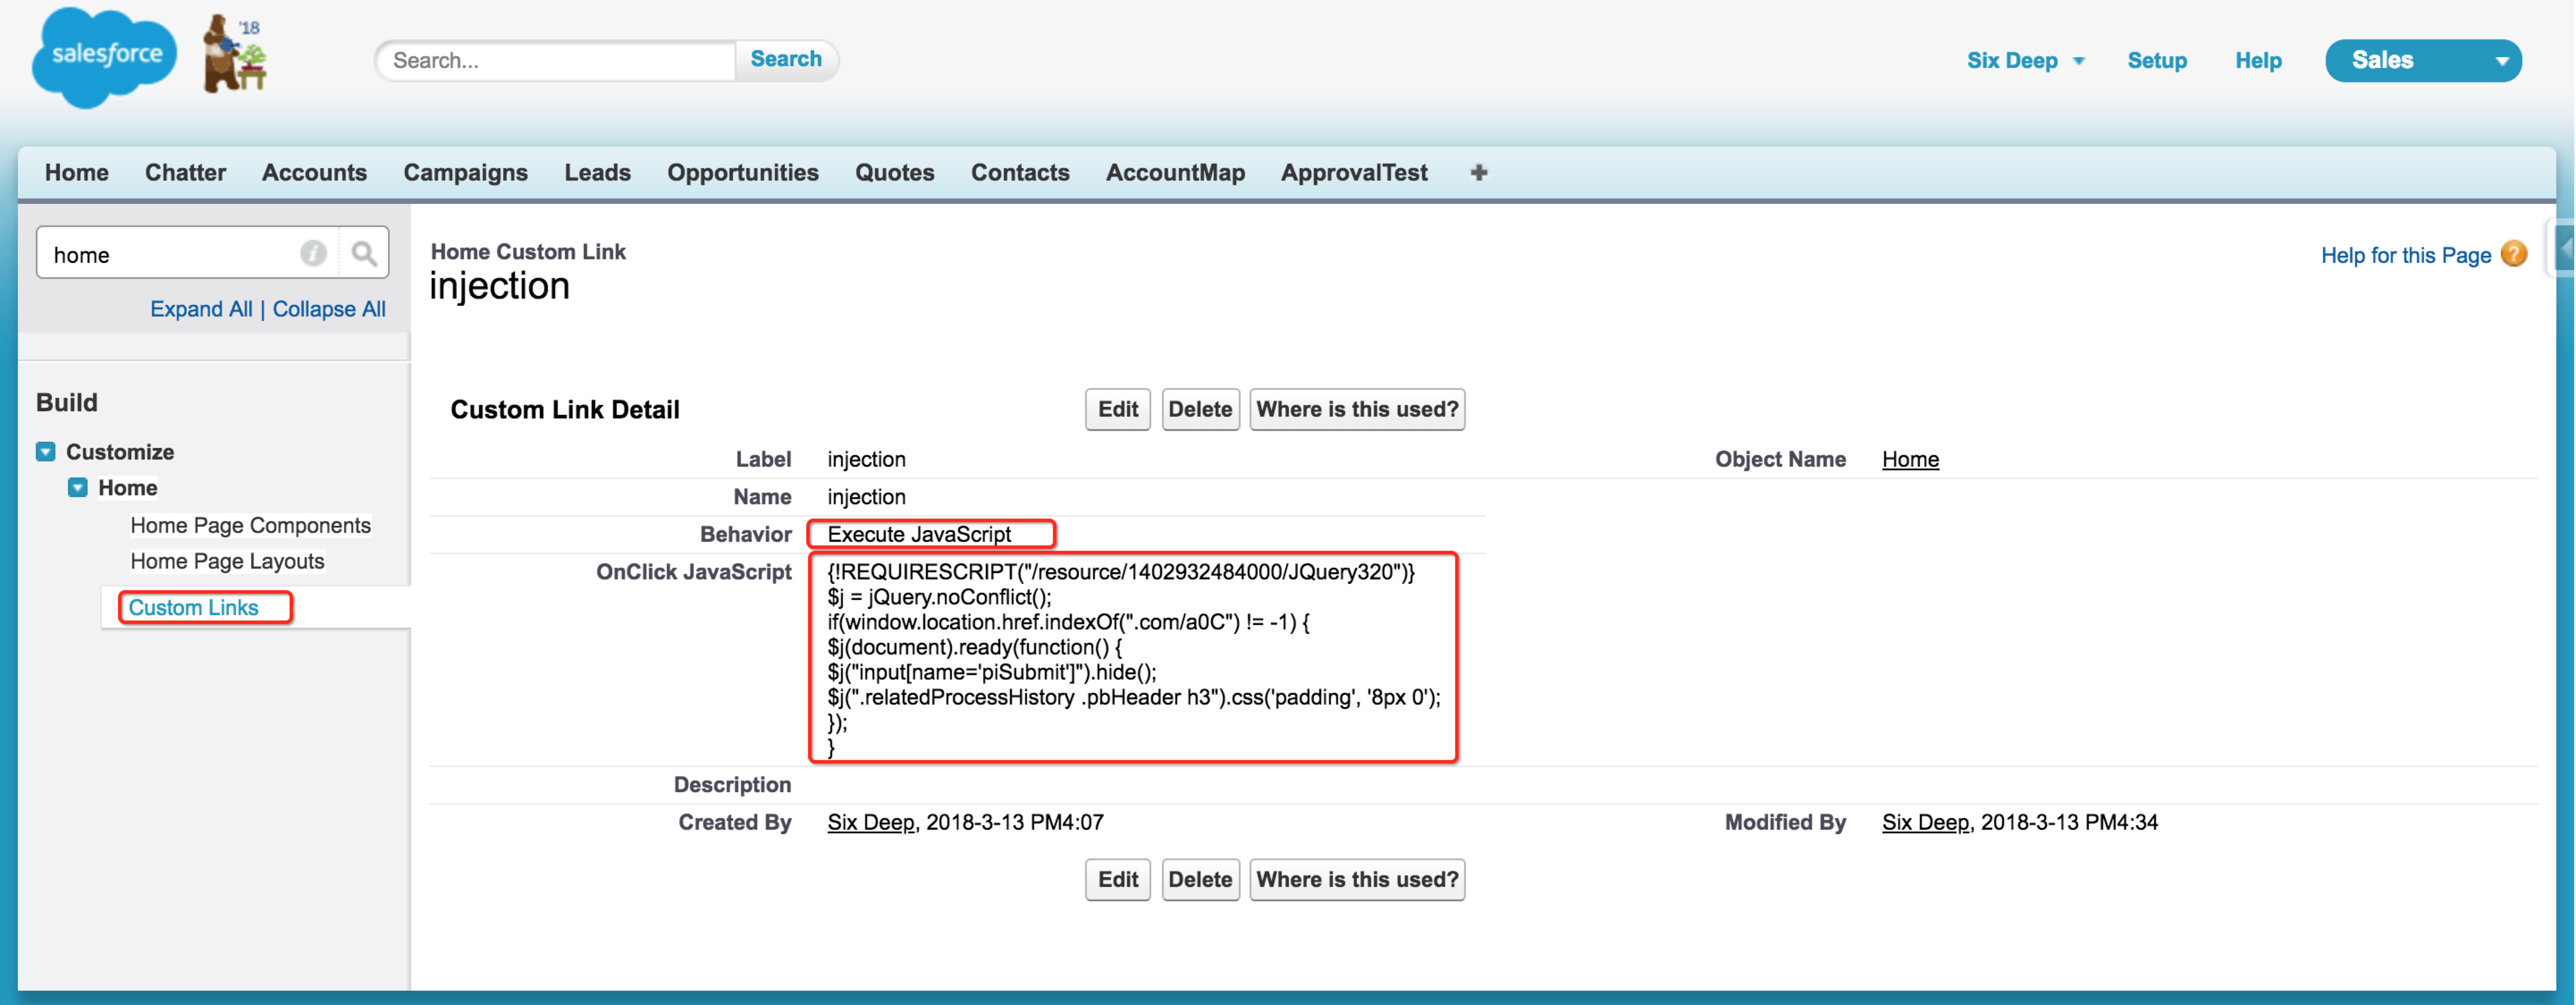Go to the AccountMap tab

point(1175,172)
